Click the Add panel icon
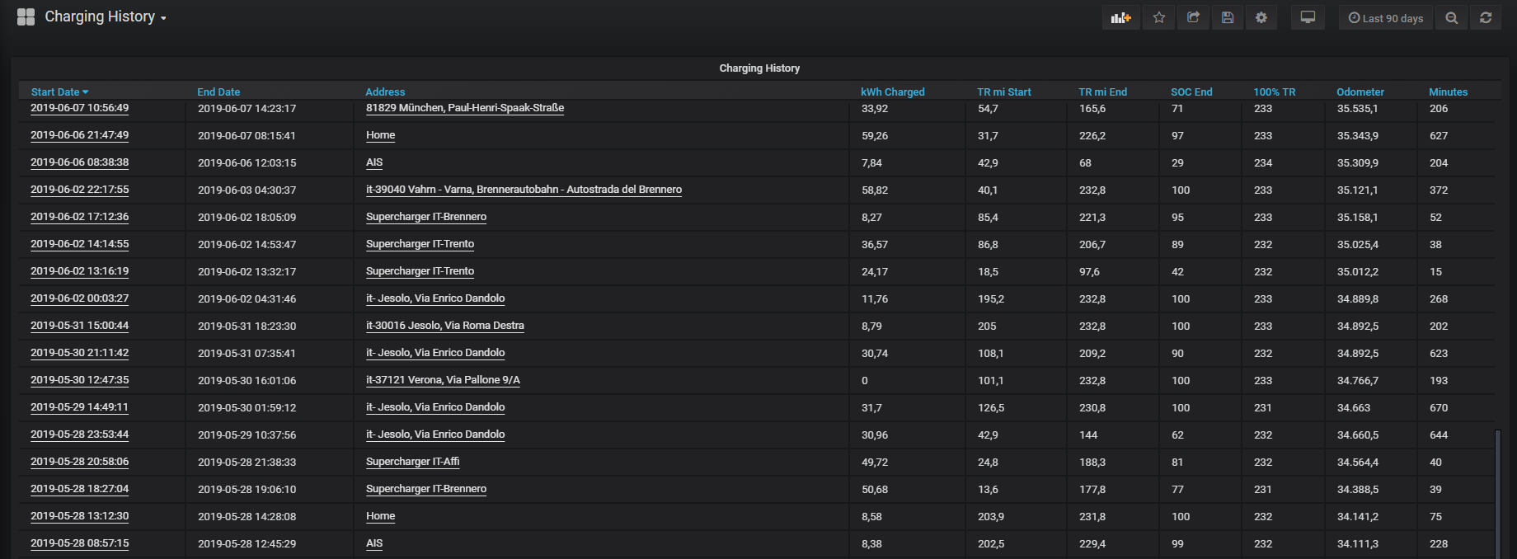This screenshot has height=559, width=1517. coord(1121,17)
